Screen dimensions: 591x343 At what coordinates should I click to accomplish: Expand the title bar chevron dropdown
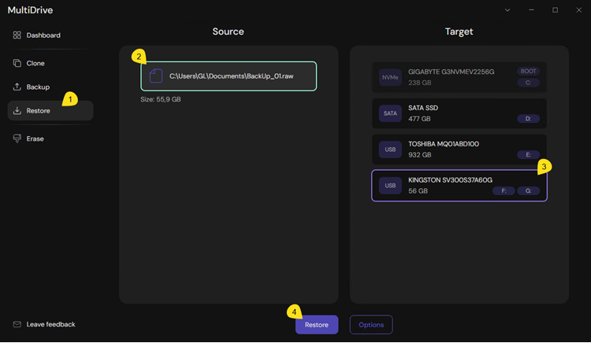pyautogui.click(x=507, y=10)
